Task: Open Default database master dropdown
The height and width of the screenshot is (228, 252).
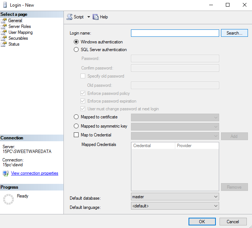Action: click(x=175, y=197)
